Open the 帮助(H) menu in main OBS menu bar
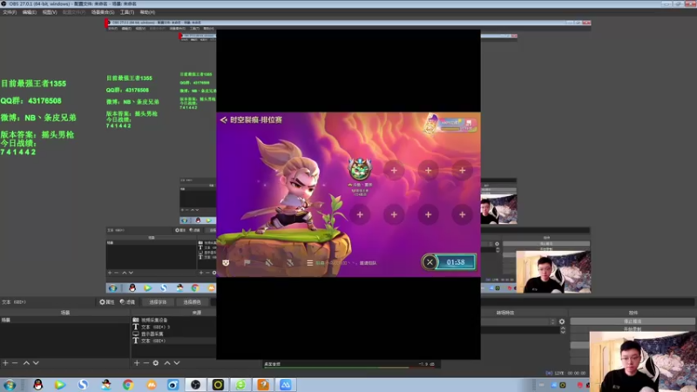The image size is (697, 392). [x=147, y=12]
